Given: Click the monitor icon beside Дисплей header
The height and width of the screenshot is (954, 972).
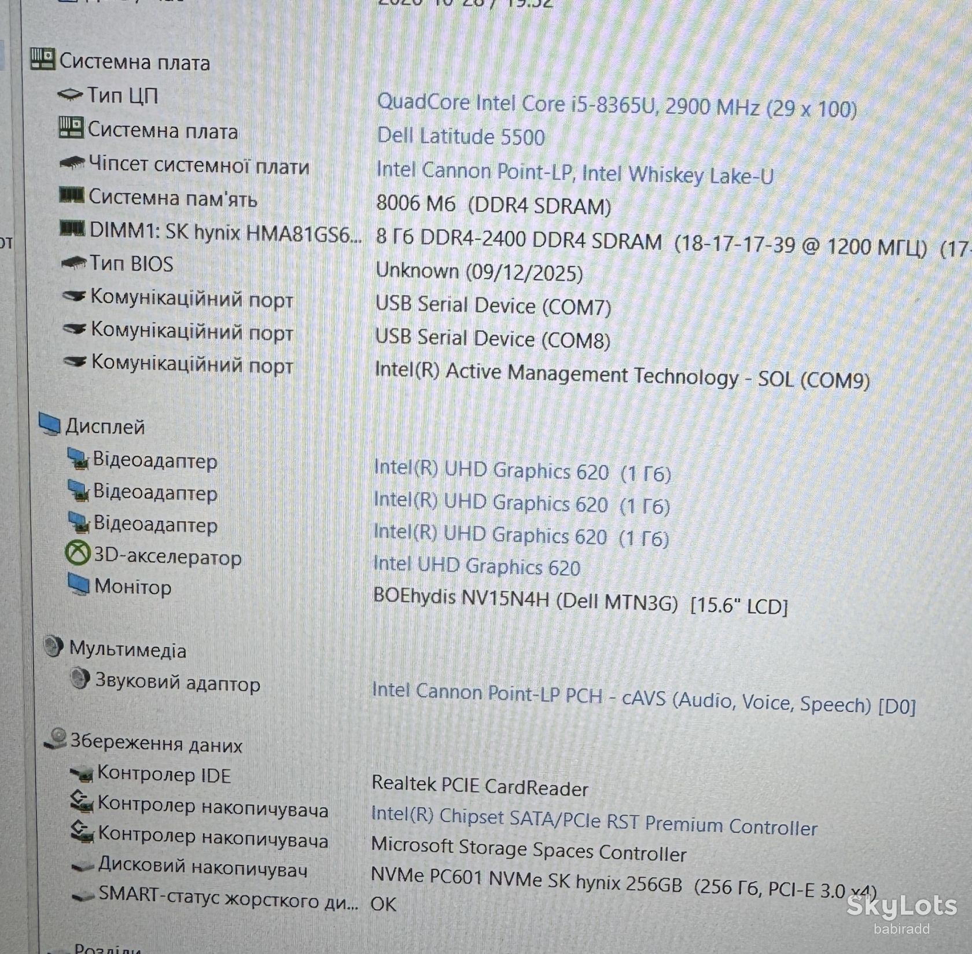Looking at the screenshot, I should click(x=50, y=425).
